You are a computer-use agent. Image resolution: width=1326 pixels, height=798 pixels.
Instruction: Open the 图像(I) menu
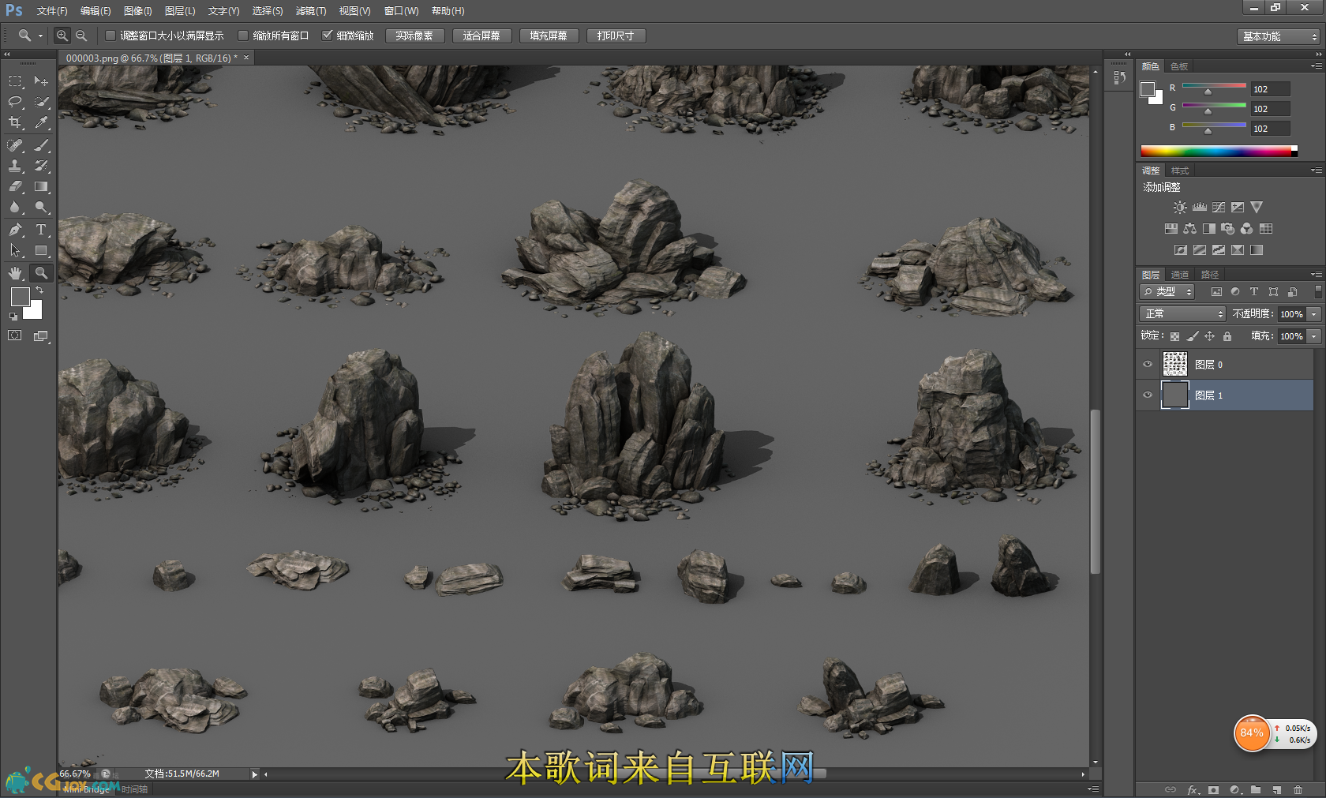pos(138,11)
